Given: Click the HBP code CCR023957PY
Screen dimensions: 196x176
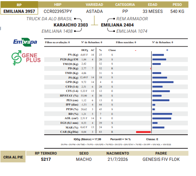Looking at the screenshot, I should pyautogui.click(x=58, y=11).
